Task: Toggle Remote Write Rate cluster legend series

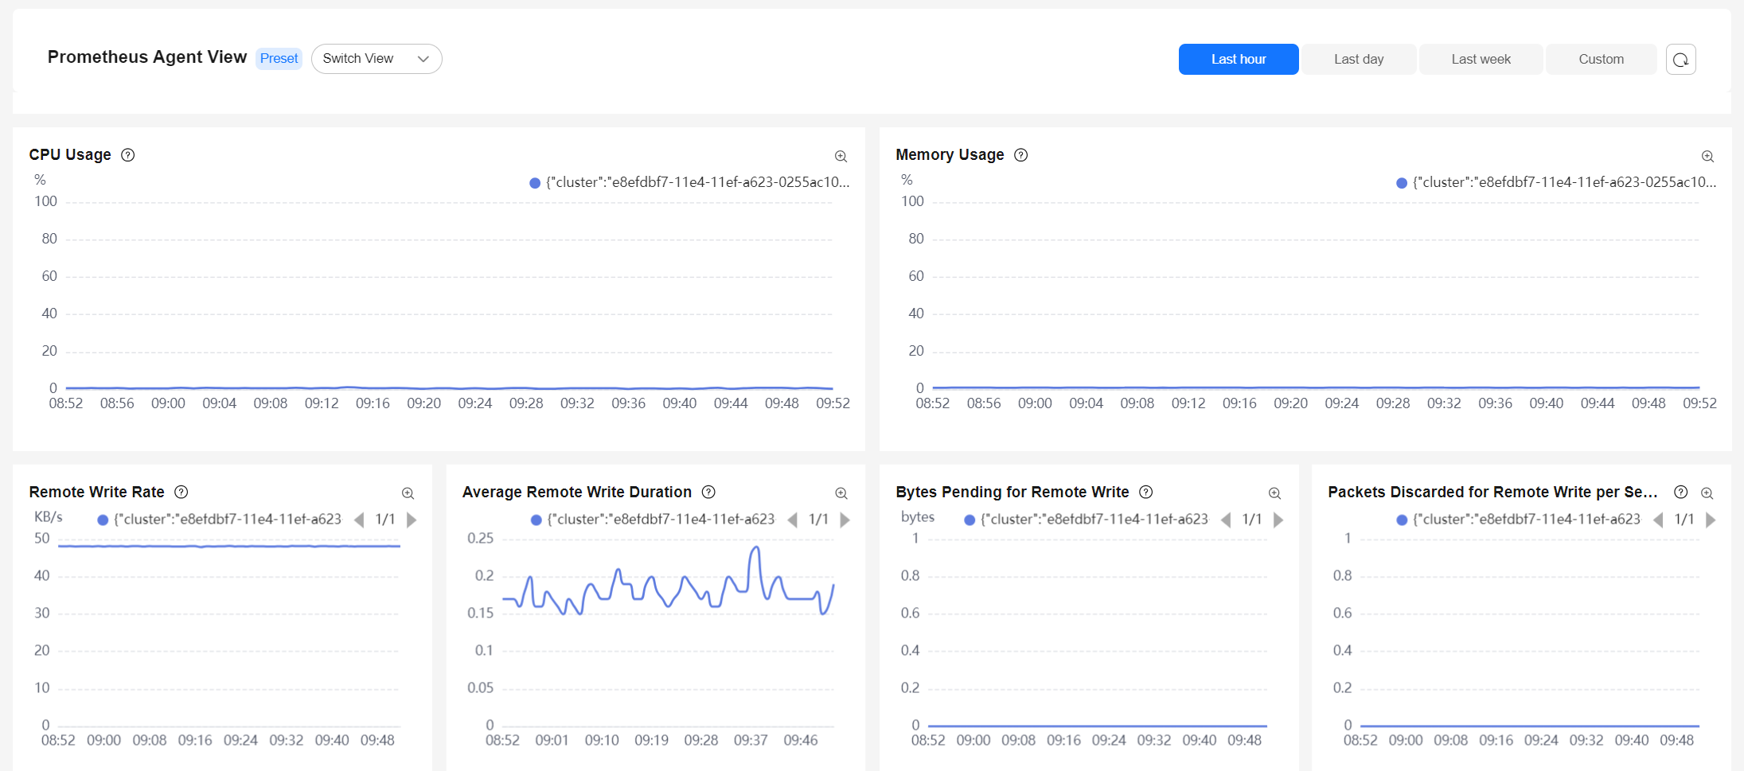Action: click(219, 520)
